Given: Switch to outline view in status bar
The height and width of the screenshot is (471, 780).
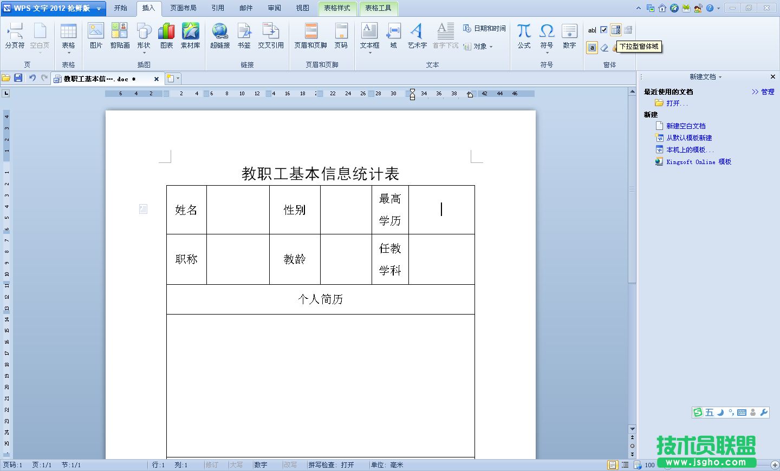Looking at the screenshot, I should [625, 465].
